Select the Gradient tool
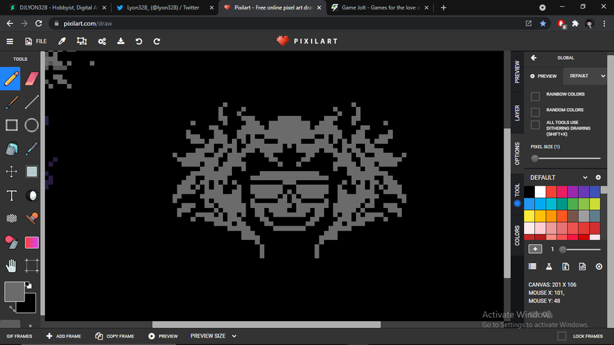 coord(31,242)
